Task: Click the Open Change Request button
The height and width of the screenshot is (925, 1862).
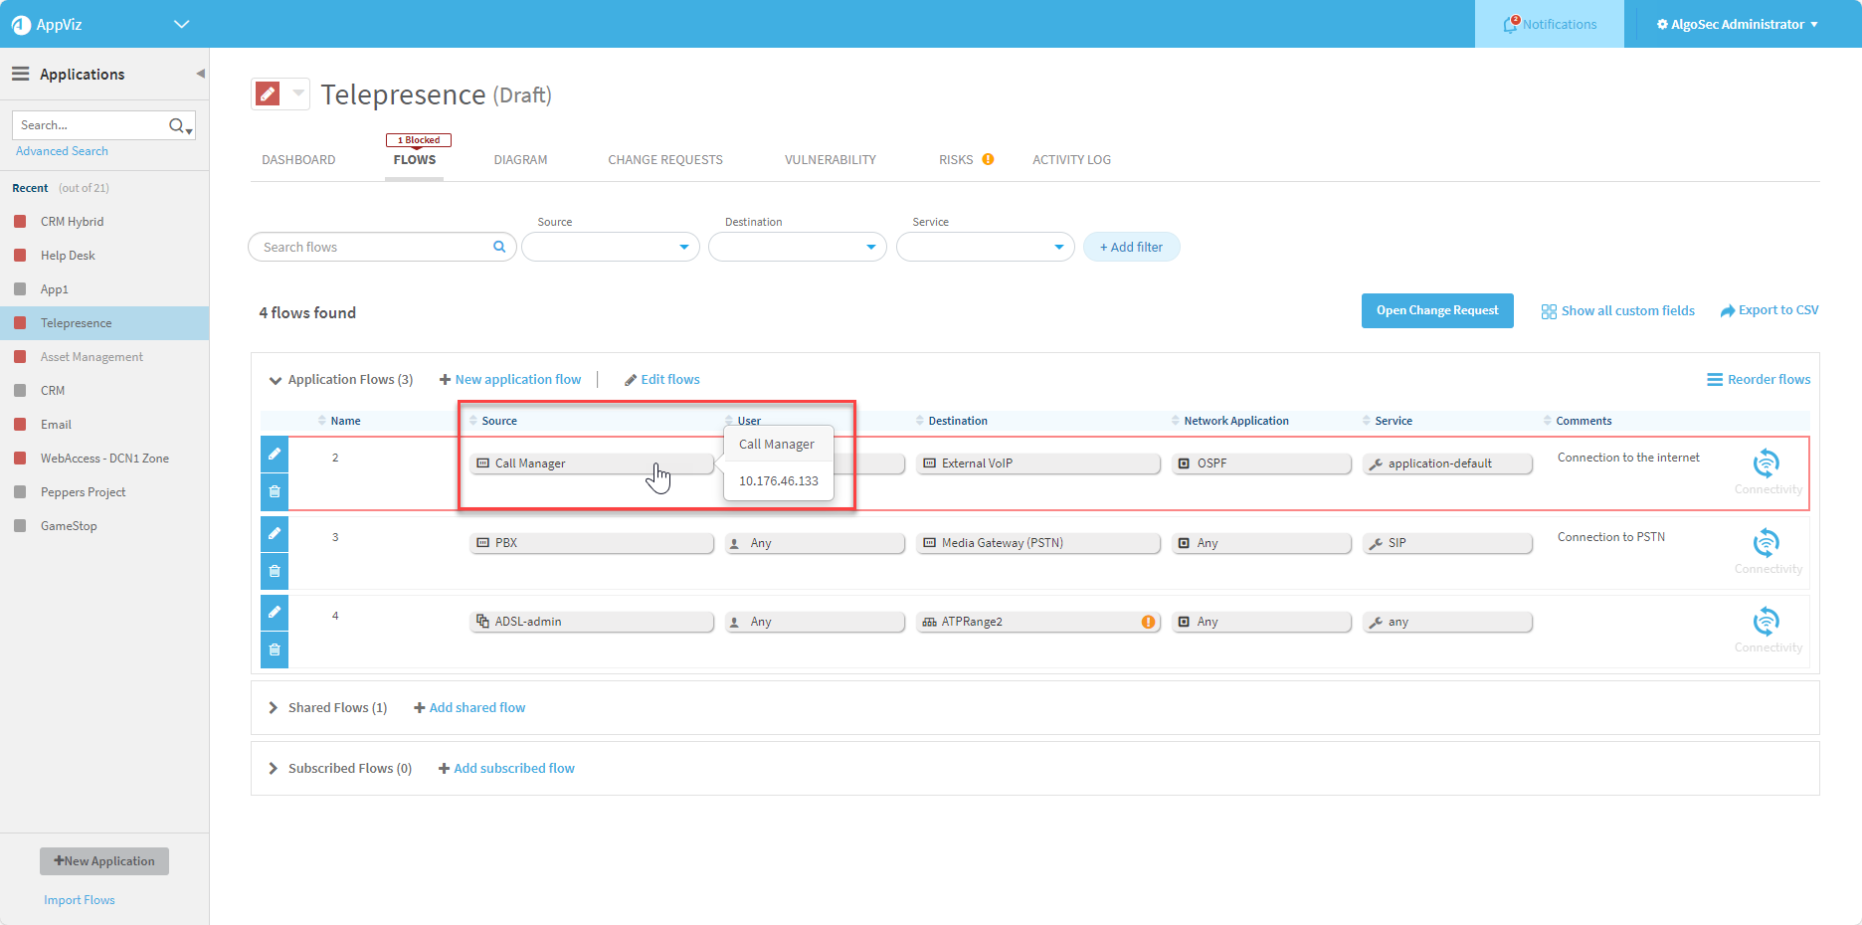Action: [1436, 310]
